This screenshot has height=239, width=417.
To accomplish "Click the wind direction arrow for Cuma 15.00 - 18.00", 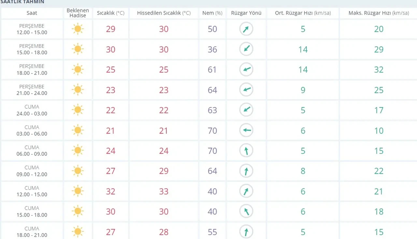I will (246, 212).
